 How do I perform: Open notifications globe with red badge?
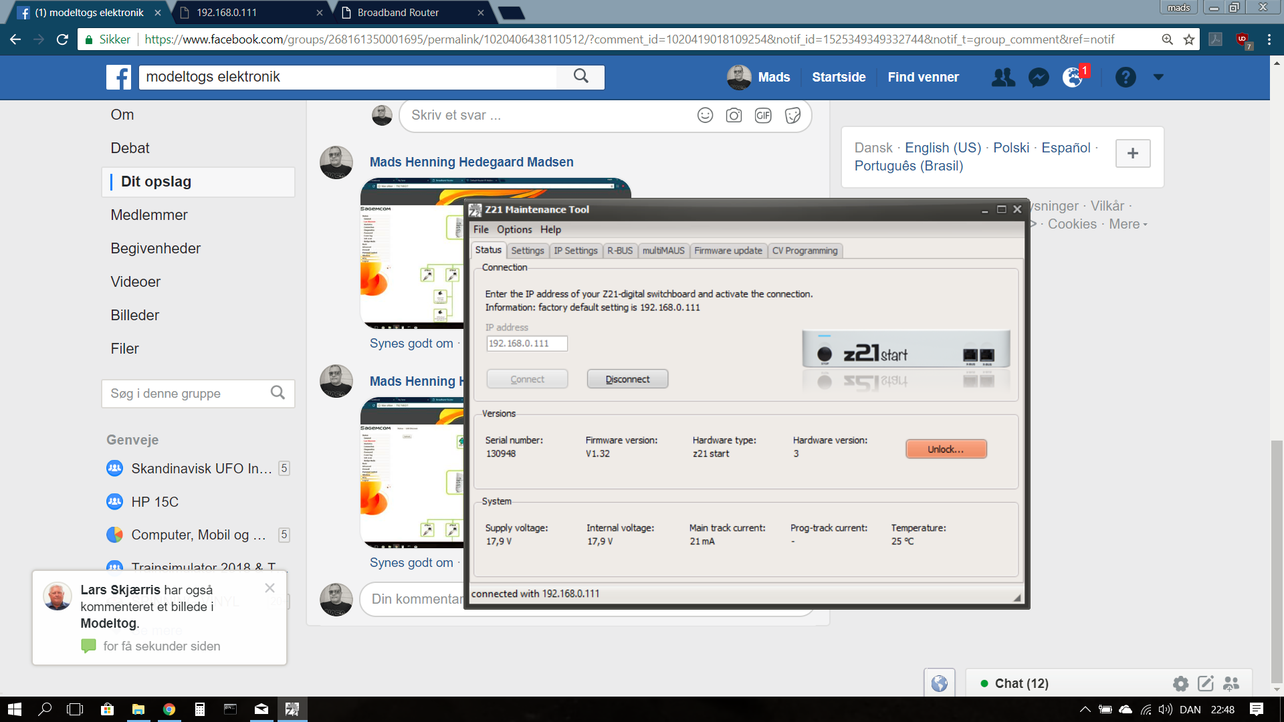pyautogui.click(x=1073, y=78)
